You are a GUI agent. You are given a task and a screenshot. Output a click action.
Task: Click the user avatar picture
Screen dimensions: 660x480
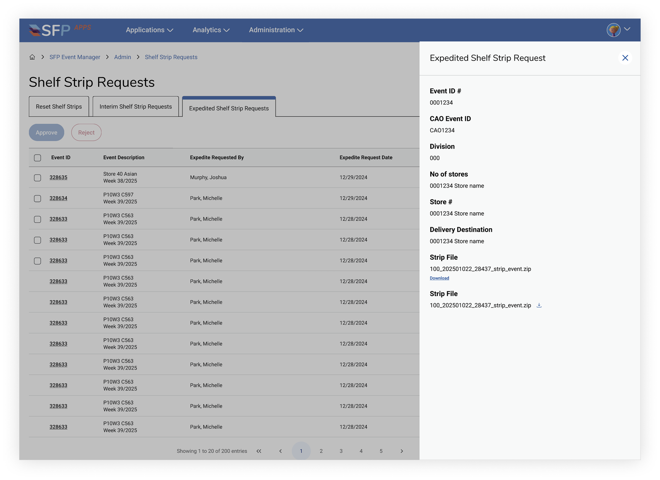click(614, 30)
